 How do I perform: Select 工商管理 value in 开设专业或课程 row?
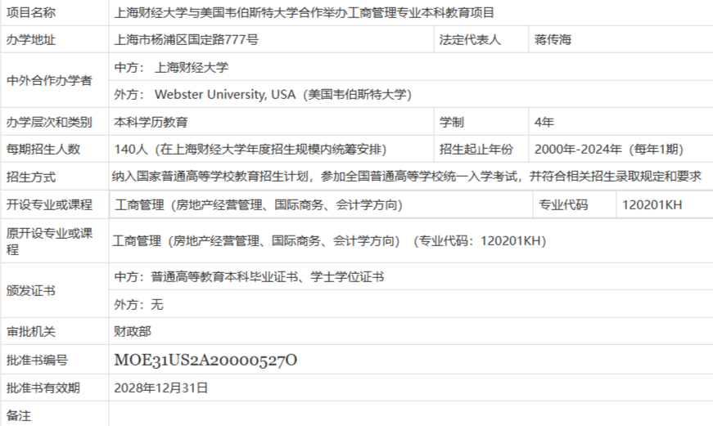[259, 205]
